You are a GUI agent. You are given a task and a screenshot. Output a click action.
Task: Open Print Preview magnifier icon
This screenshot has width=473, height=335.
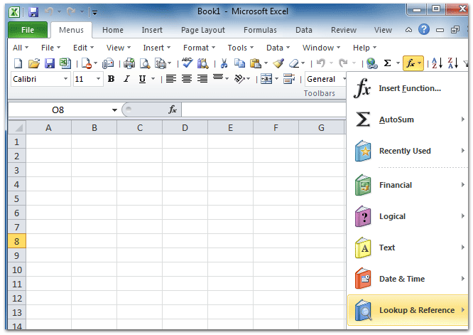click(145, 63)
